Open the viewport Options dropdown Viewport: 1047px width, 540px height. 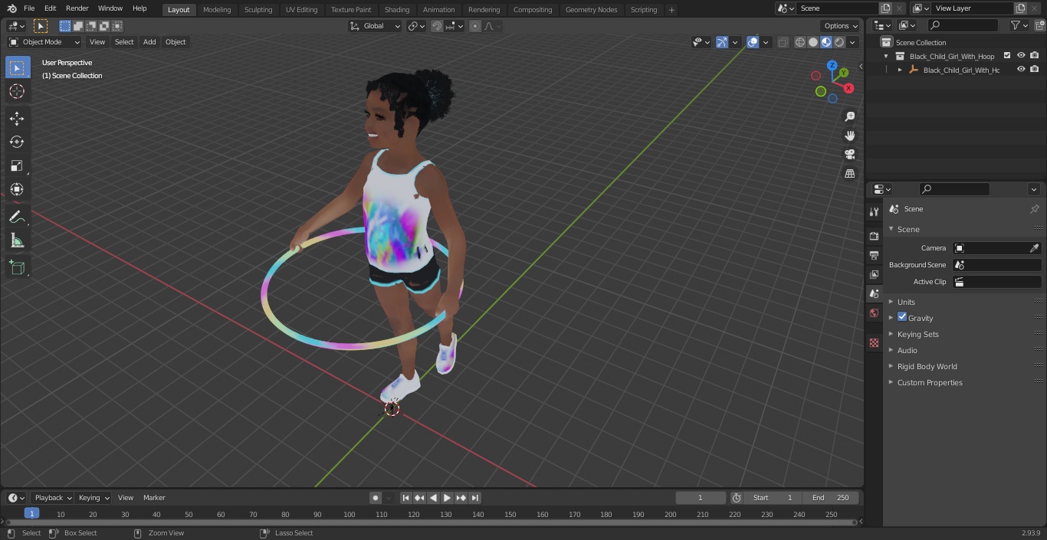pos(840,26)
